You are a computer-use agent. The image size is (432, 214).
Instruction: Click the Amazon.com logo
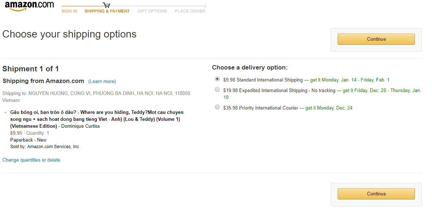(29, 6)
